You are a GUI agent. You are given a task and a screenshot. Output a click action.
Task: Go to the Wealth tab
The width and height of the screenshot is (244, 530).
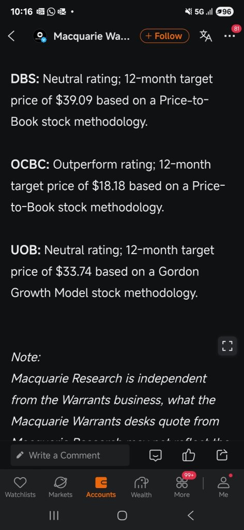click(x=142, y=488)
